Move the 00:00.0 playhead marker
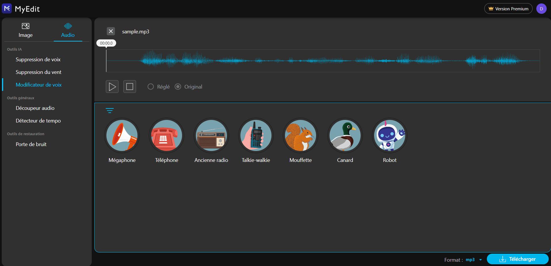 [x=106, y=43]
